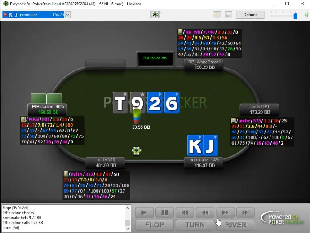310x233 pixels.
Task: Click the tag hand icon in toolbar
Action: click(217, 15)
